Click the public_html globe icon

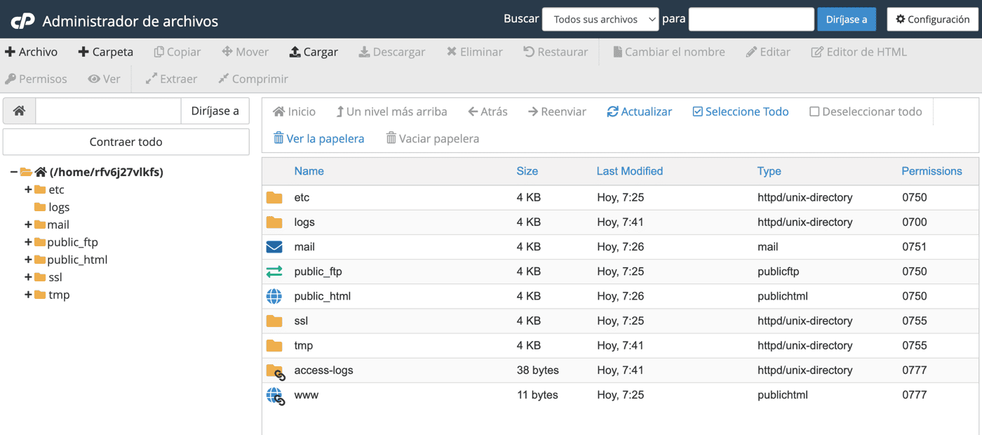click(x=274, y=296)
